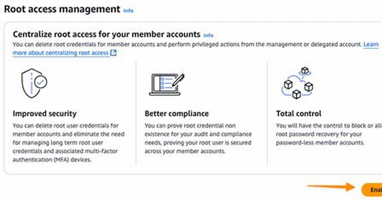The image size is (382, 200).
Task: Click the orange arrow pointing to the Enable button
Action: click(331, 187)
